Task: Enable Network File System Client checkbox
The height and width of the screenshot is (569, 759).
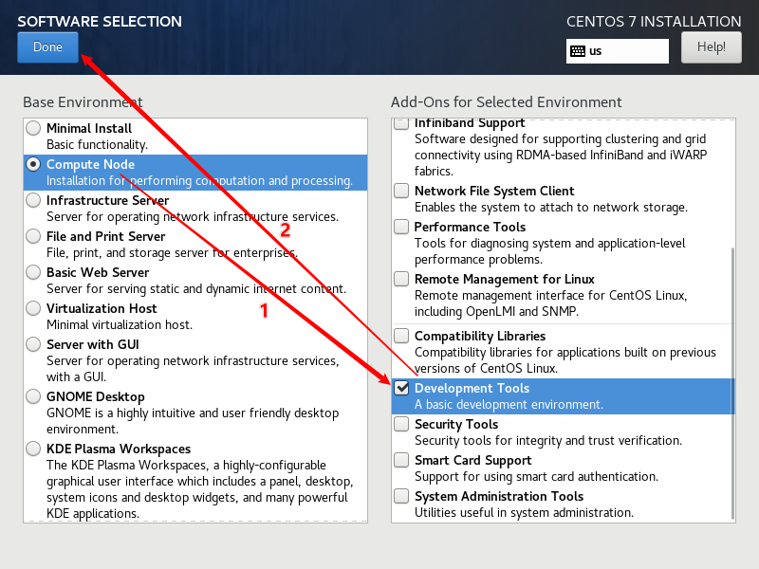Action: (x=402, y=192)
